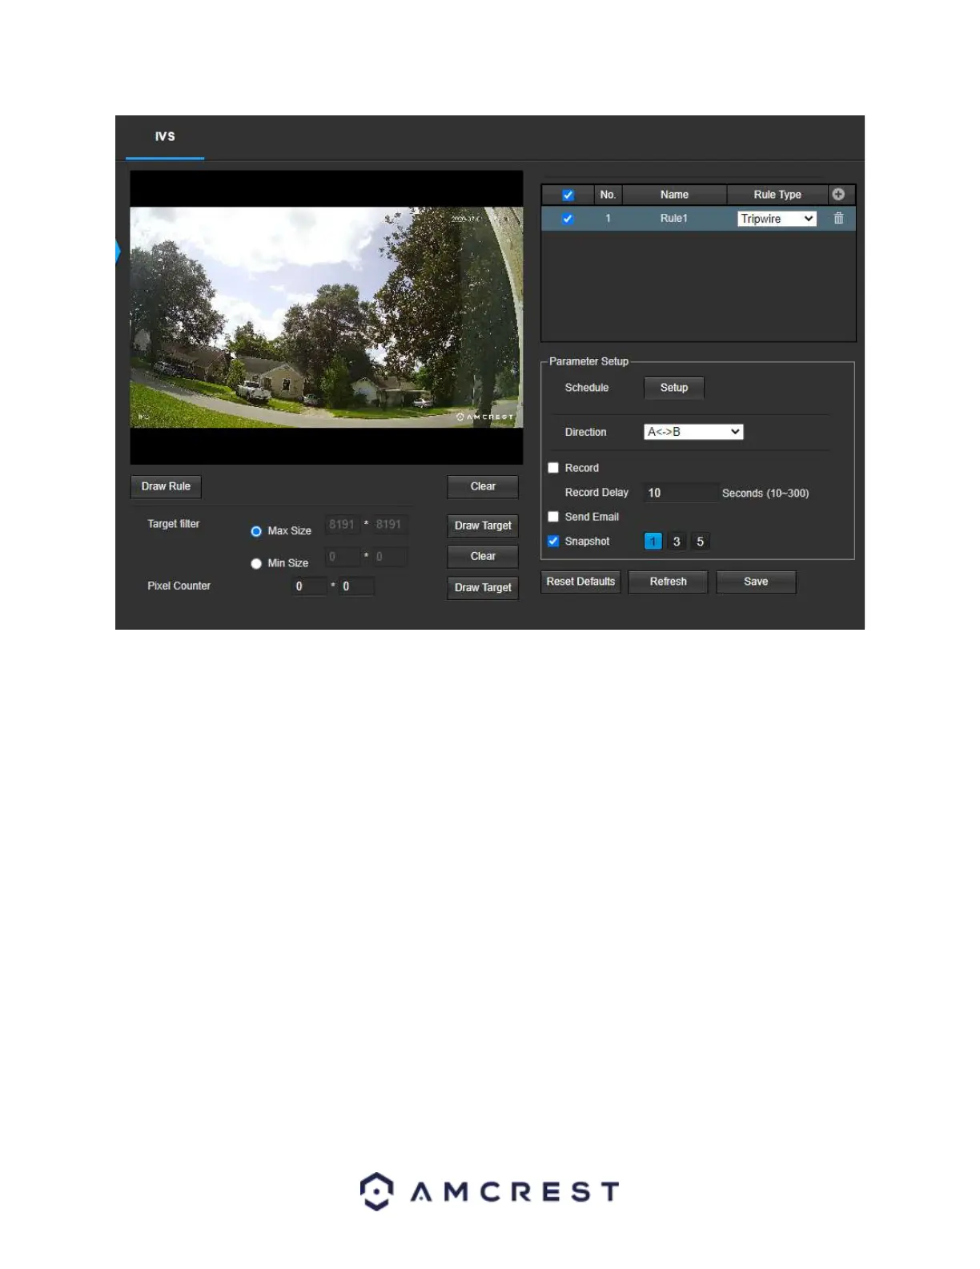Image resolution: width=980 pixels, height=1269 pixels.
Task: Click Clear next to Draw Rule
Action: (483, 486)
